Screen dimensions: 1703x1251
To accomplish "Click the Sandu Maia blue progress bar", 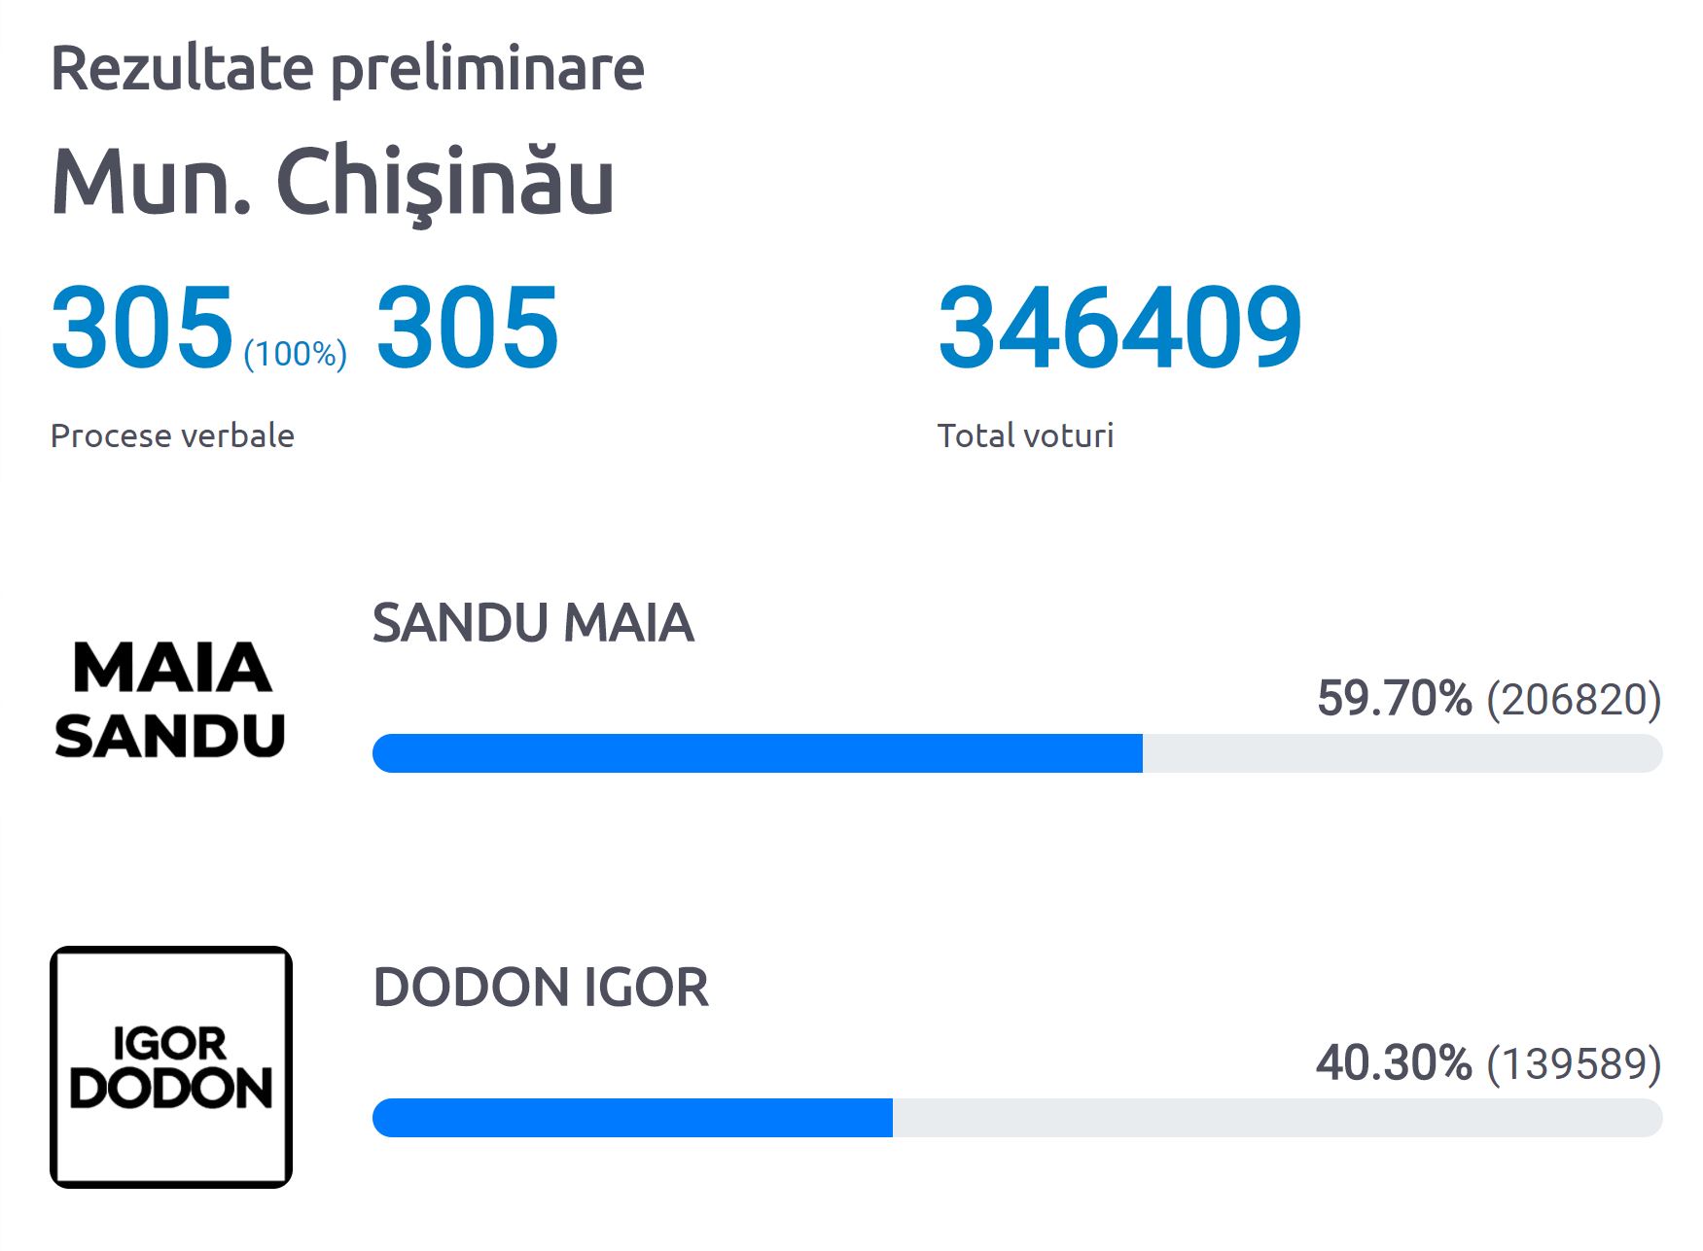I will [x=758, y=753].
